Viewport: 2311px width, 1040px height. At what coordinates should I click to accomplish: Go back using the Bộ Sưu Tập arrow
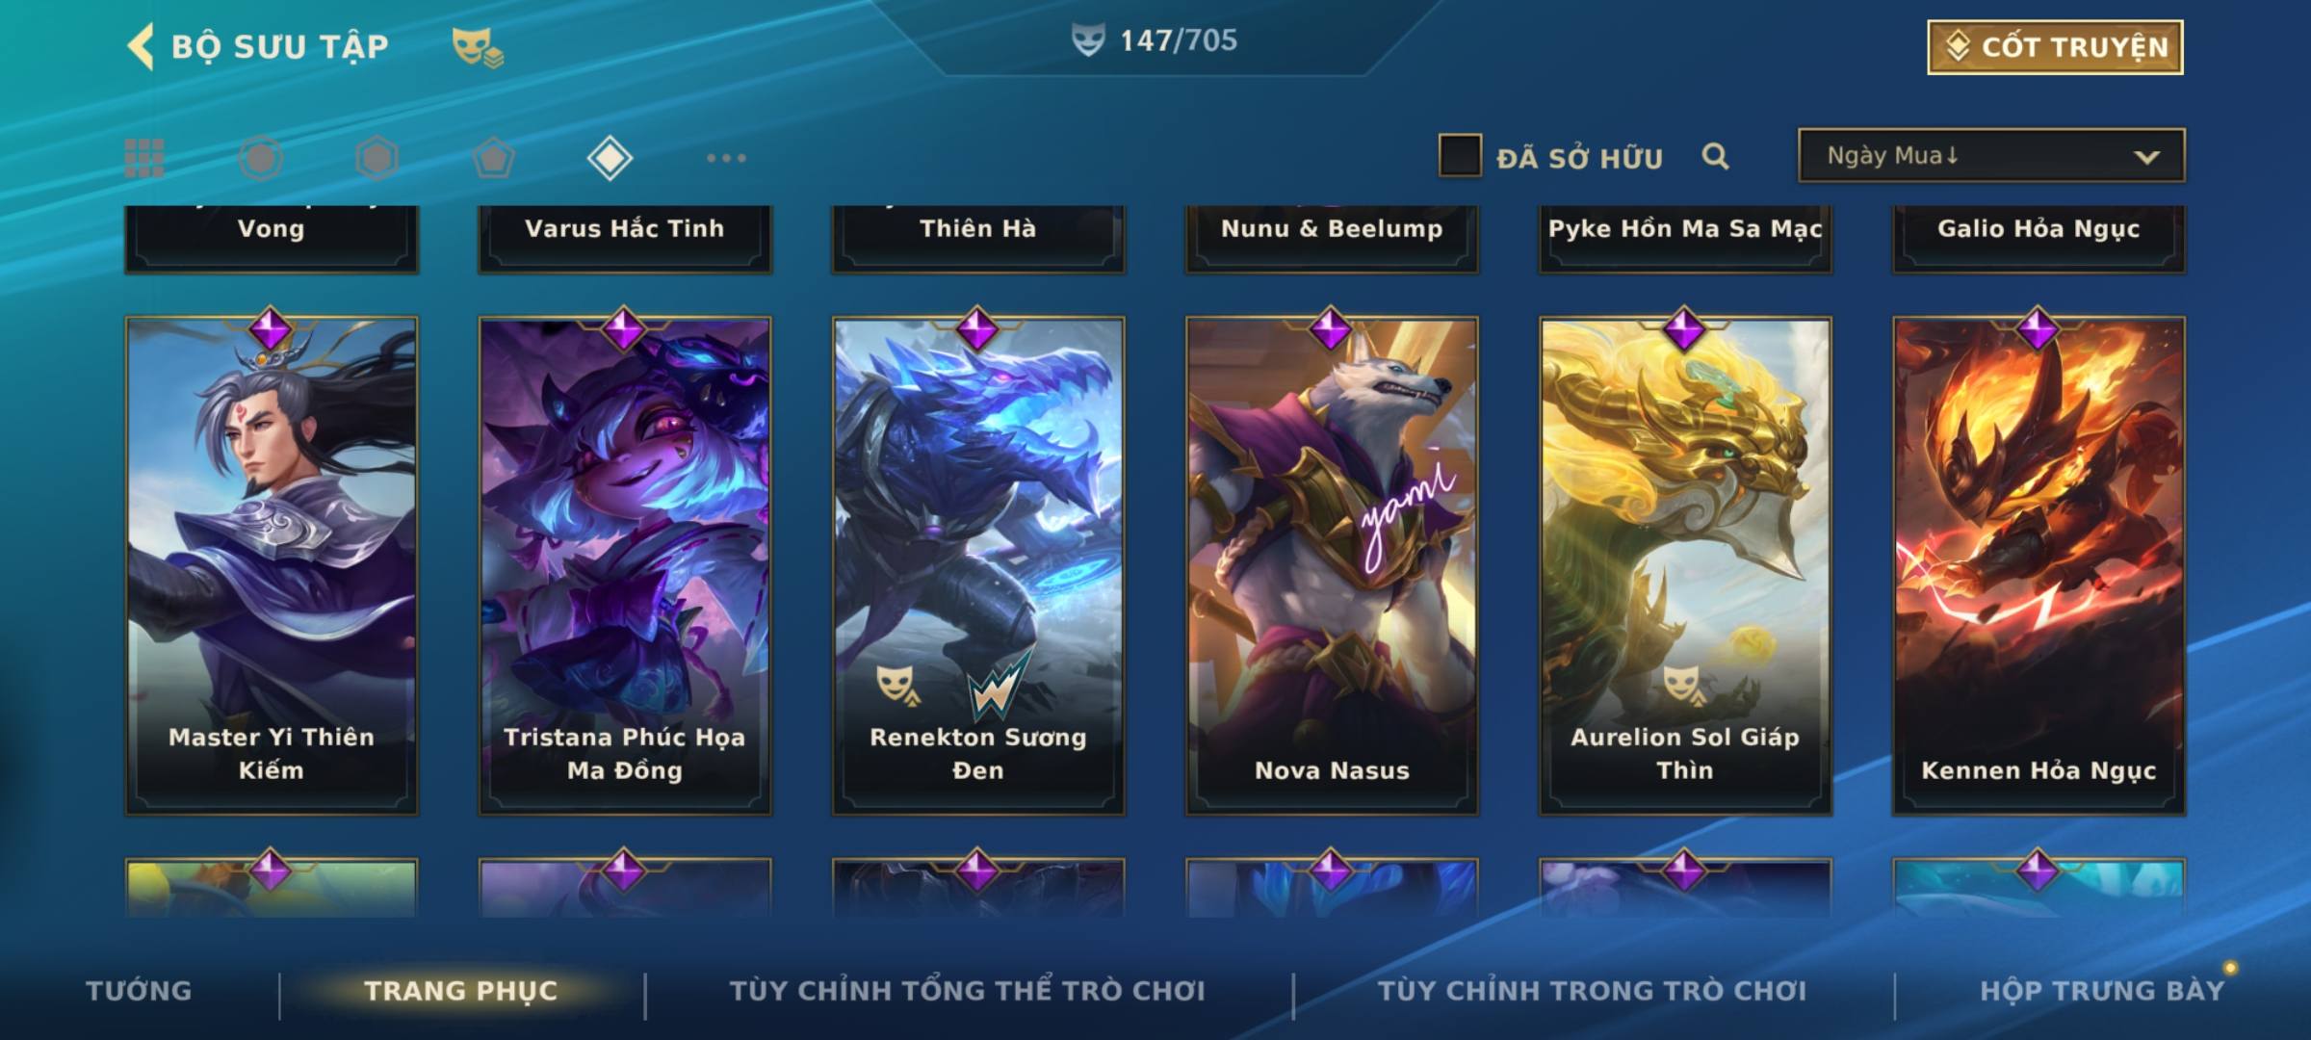(141, 46)
